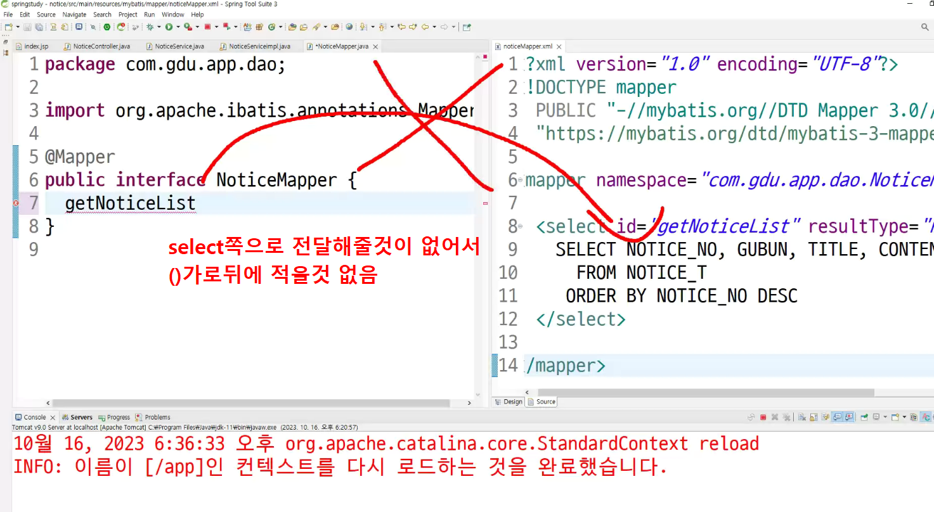Click the 'ORDER BY NOTICE_NO DESC' line

click(x=682, y=296)
